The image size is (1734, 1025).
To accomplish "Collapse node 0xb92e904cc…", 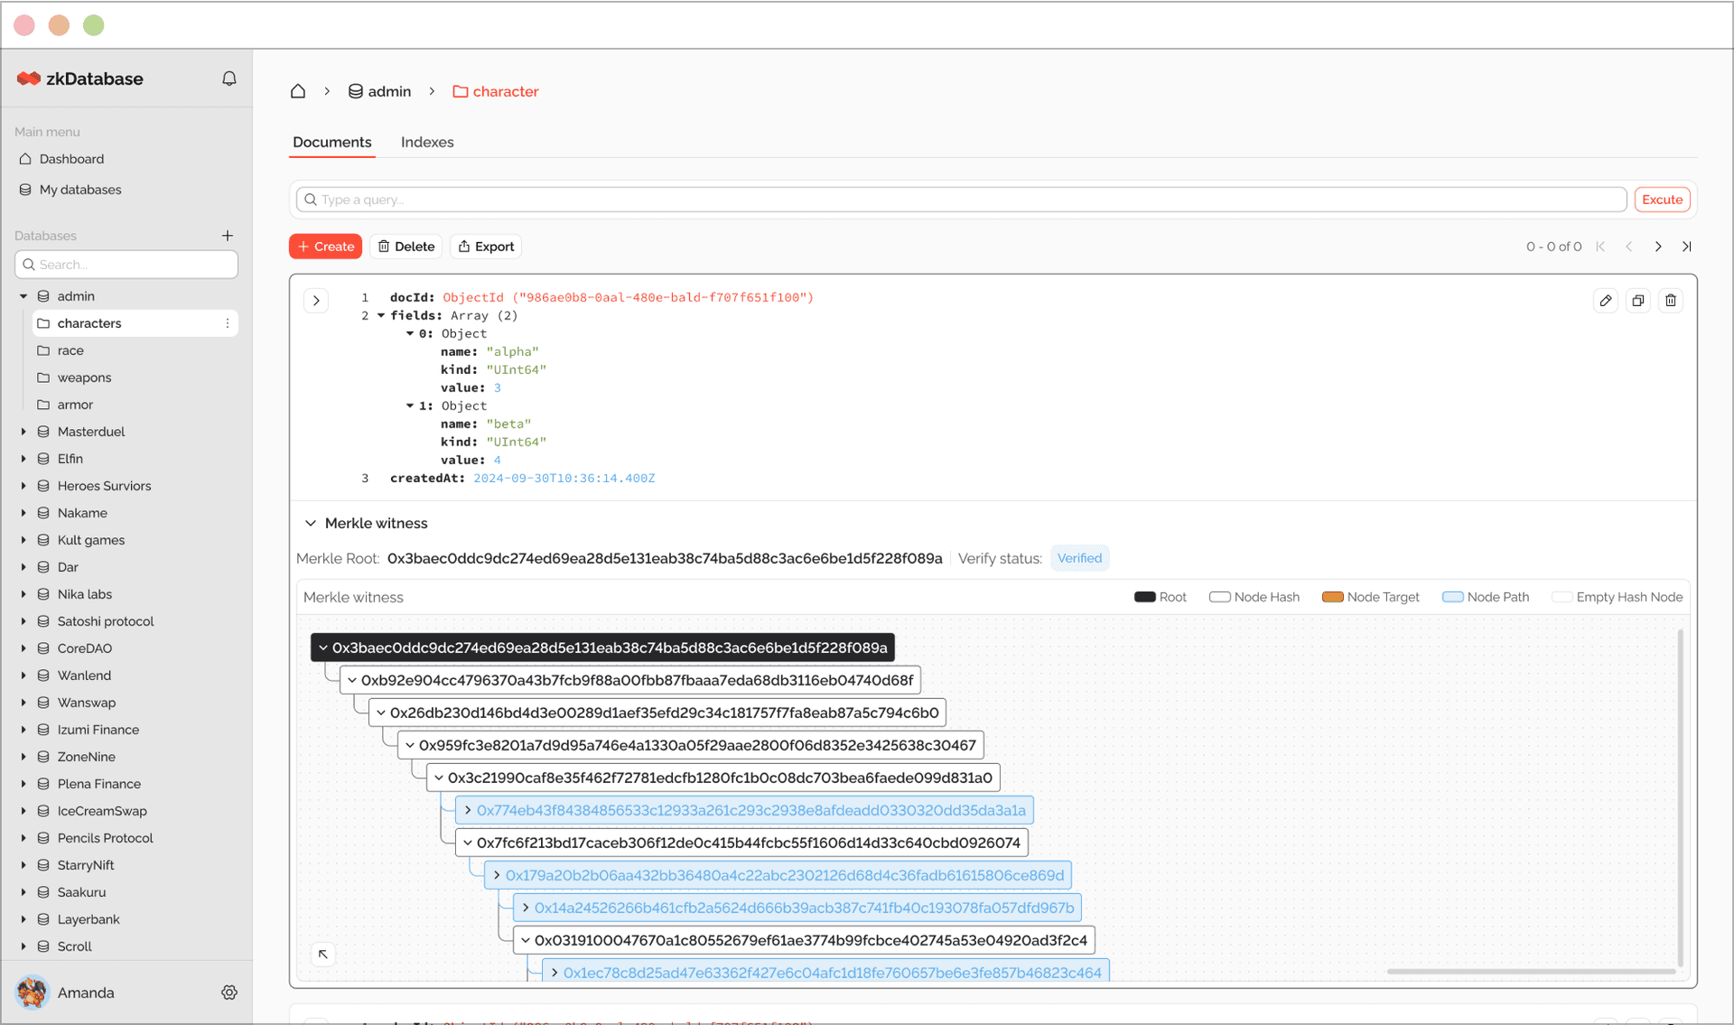I will pyautogui.click(x=352, y=680).
